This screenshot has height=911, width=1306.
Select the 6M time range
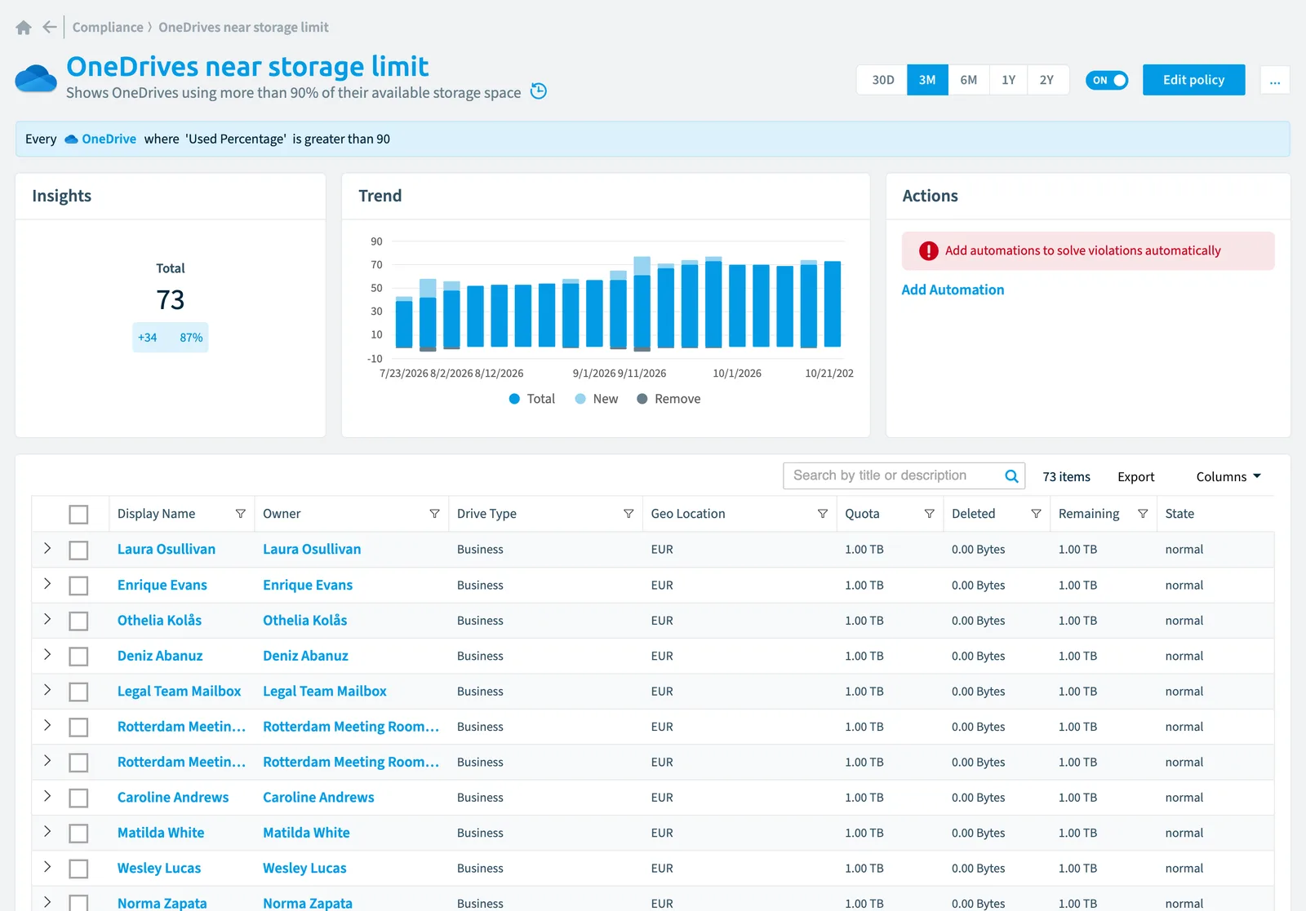point(968,80)
